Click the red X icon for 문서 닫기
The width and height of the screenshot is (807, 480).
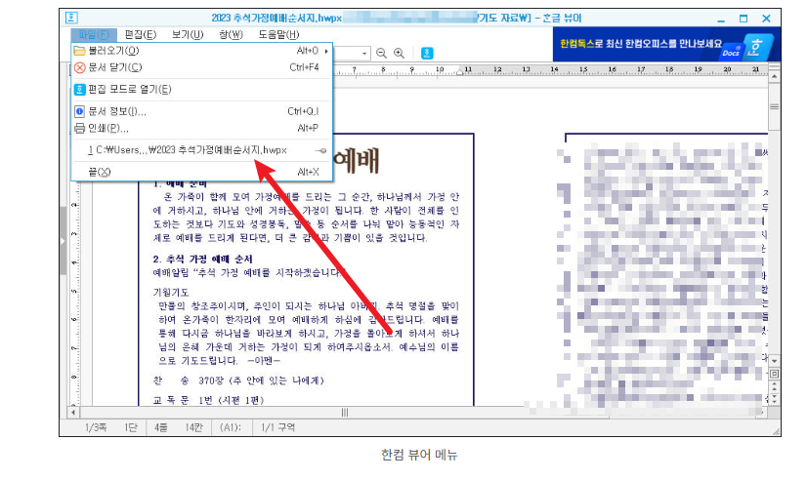pos(79,67)
